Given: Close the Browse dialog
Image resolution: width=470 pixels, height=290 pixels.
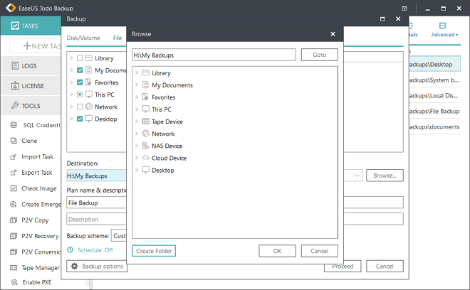Looking at the screenshot, I should pyautogui.click(x=333, y=34).
